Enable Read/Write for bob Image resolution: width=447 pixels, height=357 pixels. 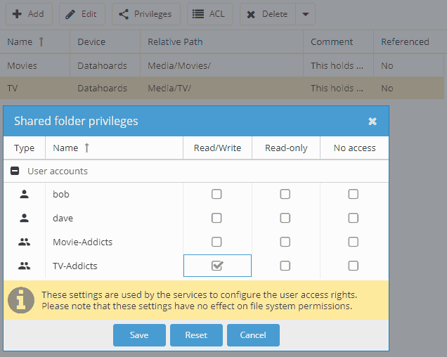point(216,194)
